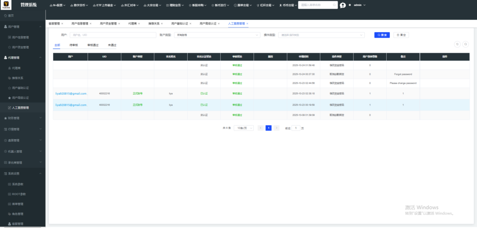Open the 大宗交易 top menu
The image size is (477, 228).
click(x=152, y=5)
